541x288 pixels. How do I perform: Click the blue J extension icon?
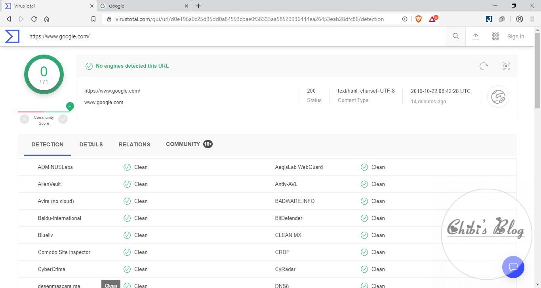coord(489,19)
